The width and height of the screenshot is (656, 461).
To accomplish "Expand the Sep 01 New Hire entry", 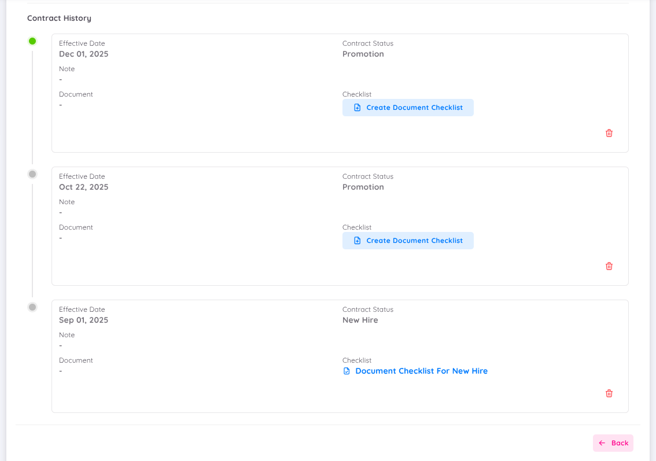I will point(340,356).
